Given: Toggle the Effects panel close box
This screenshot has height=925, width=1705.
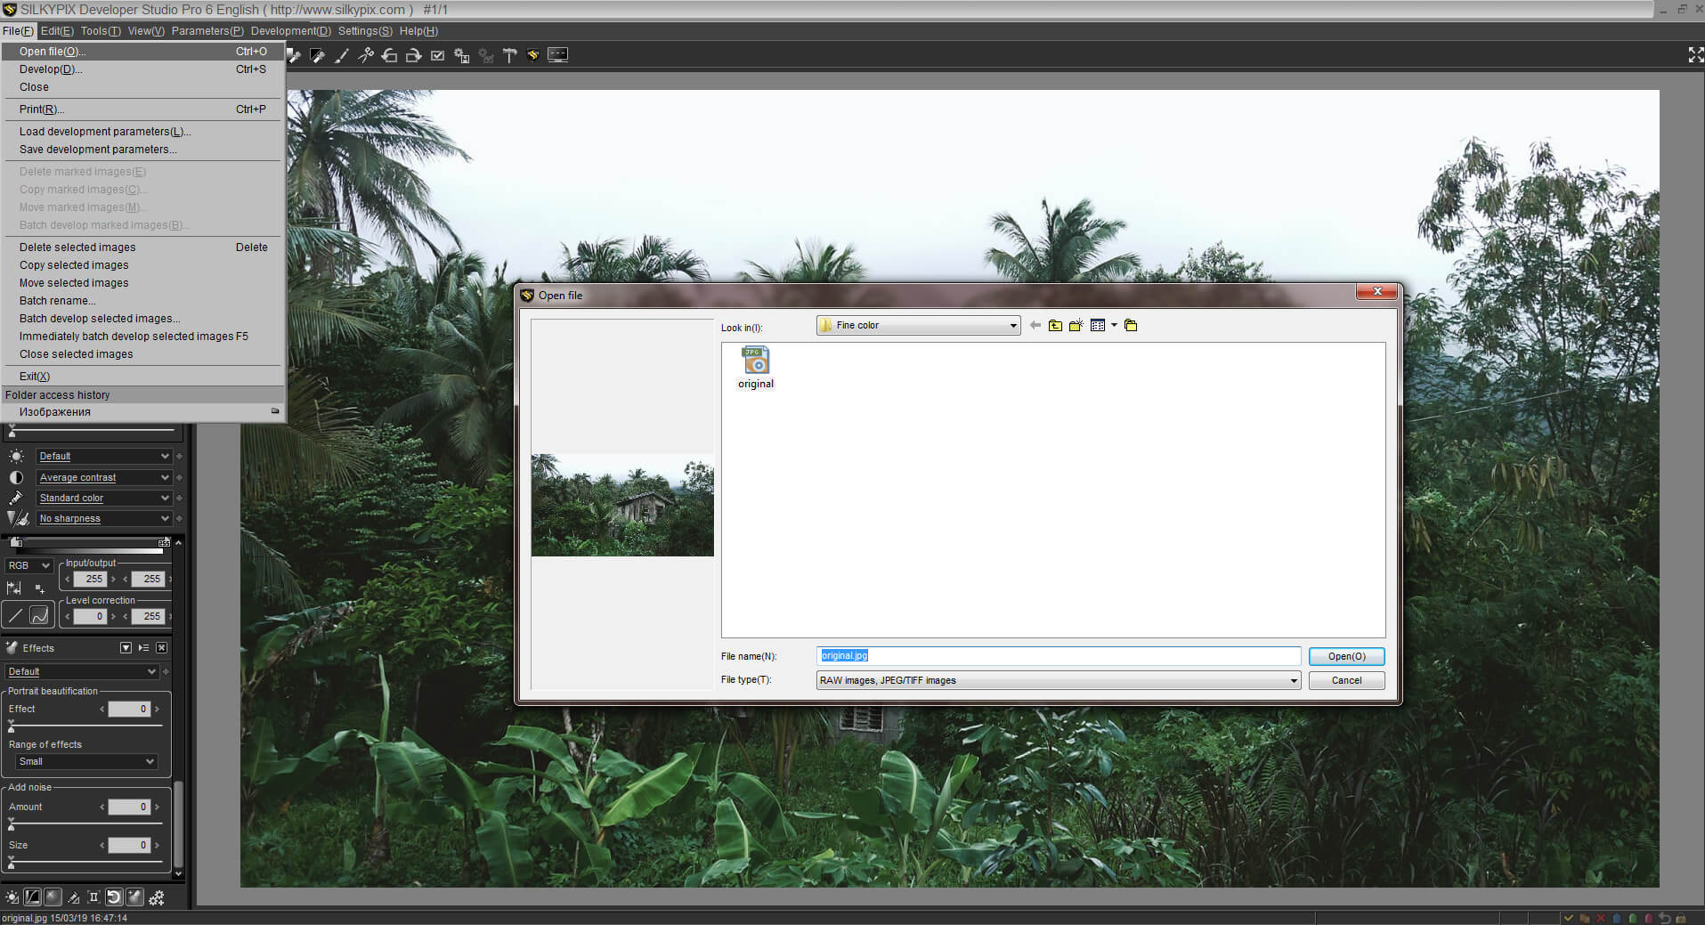Looking at the screenshot, I should tap(161, 648).
